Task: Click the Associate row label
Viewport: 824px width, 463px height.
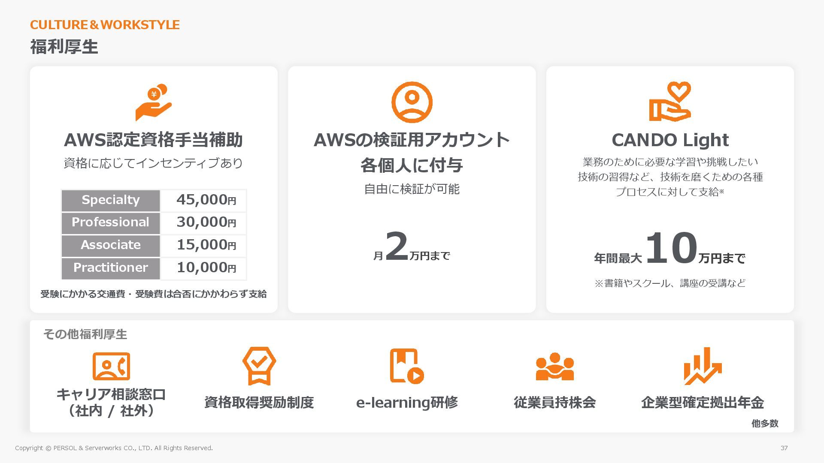Action: pyautogui.click(x=111, y=245)
